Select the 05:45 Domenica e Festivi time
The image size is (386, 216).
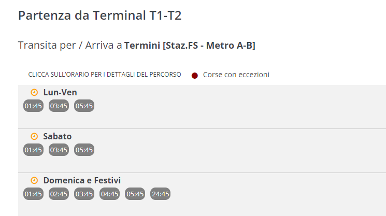[135, 194]
